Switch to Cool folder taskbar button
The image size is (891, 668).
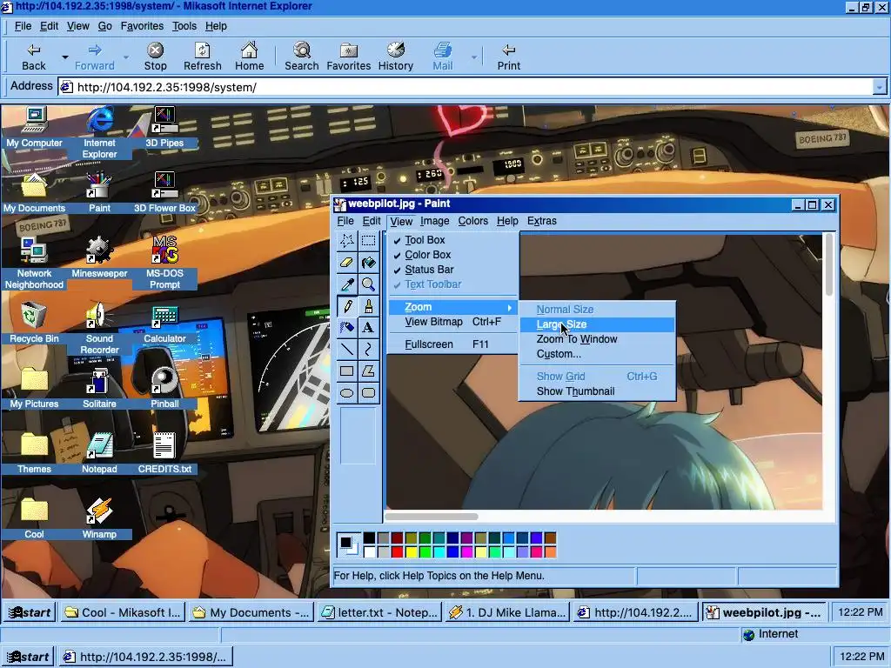(x=123, y=612)
